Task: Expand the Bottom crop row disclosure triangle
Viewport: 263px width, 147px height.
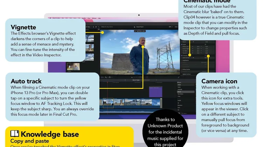Action: (193, 42)
